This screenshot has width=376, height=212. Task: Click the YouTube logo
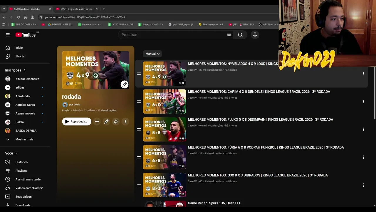point(26,35)
